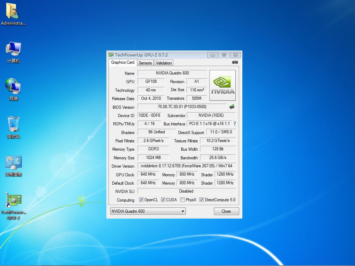The image size is (355, 266).
Task: Toggle the CUDA checkbox
Action: (x=163, y=200)
